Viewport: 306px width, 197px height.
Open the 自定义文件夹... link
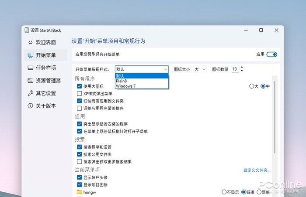click(257, 170)
